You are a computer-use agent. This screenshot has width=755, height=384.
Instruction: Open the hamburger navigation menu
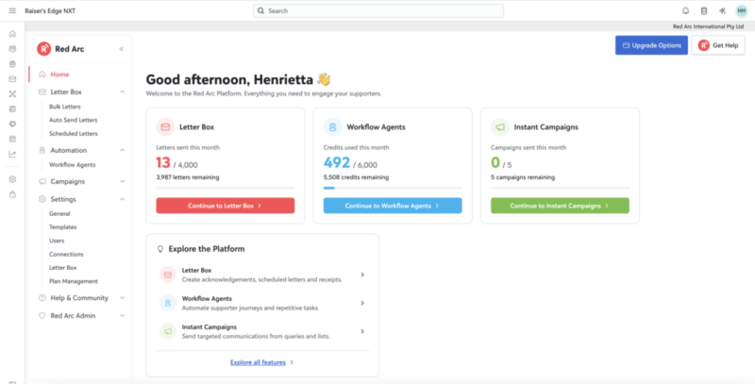[12, 10]
